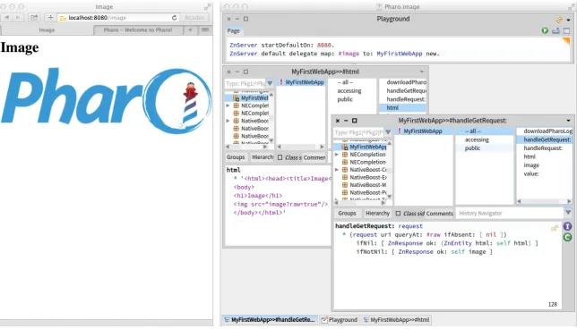This screenshot has height=329, width=577.
Task: Click the NativeBoost-P package icon
Action: click(x=345, y=192)
